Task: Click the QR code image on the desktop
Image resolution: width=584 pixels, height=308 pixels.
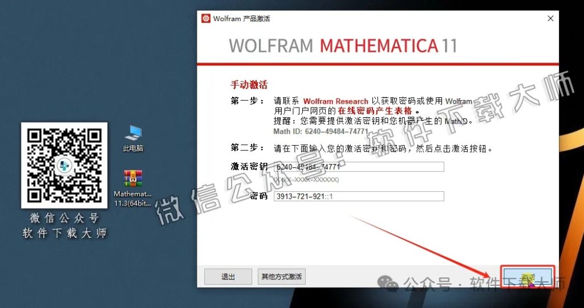Action: (64, 165)
